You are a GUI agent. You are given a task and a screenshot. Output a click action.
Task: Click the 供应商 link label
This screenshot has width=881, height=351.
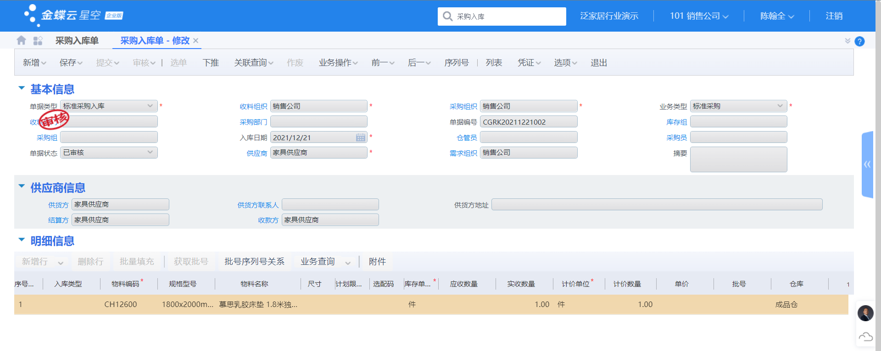pyautogui.click(x=257, y=153)
